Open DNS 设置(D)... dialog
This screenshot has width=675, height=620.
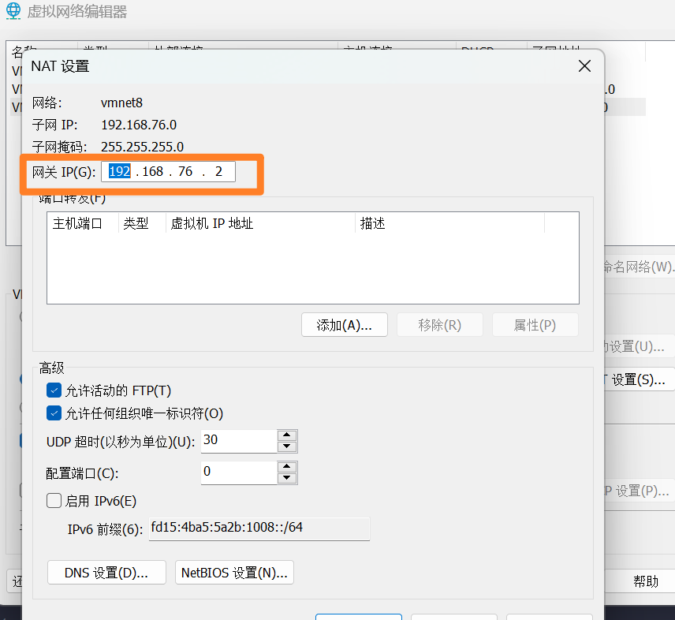106,572
